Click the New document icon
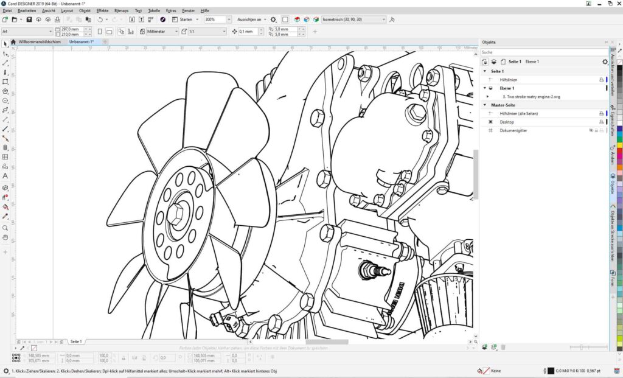 point(5,19)
